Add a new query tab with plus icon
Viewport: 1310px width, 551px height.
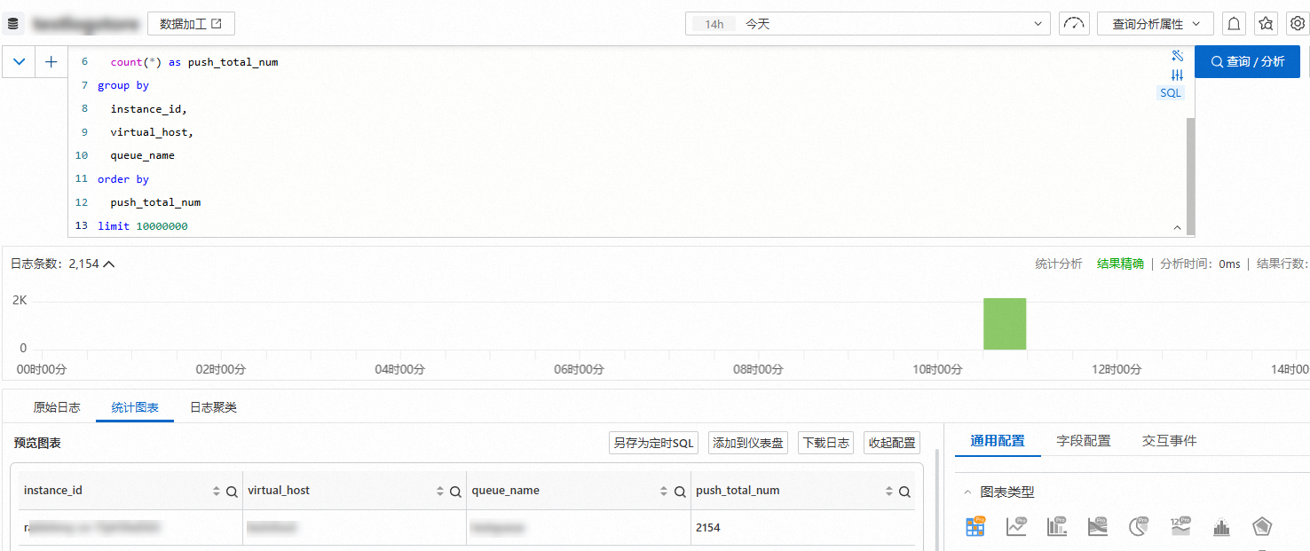[51, 61]
